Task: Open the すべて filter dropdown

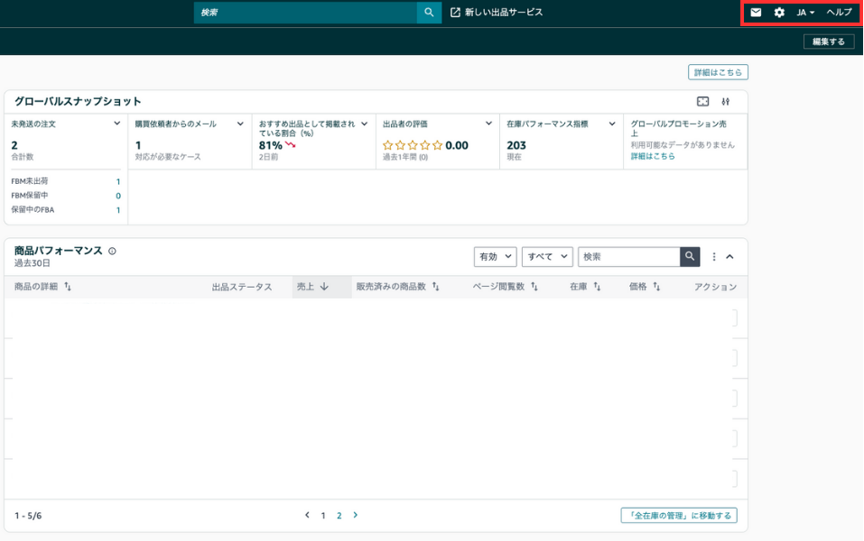Action: 548,257
